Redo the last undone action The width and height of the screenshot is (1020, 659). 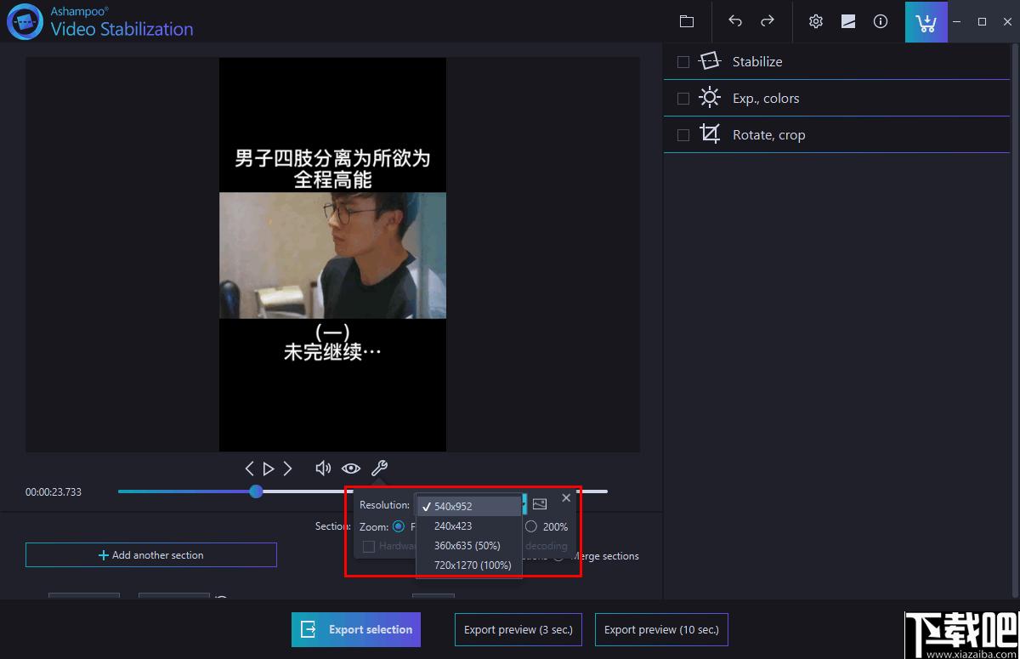(768, 21)
